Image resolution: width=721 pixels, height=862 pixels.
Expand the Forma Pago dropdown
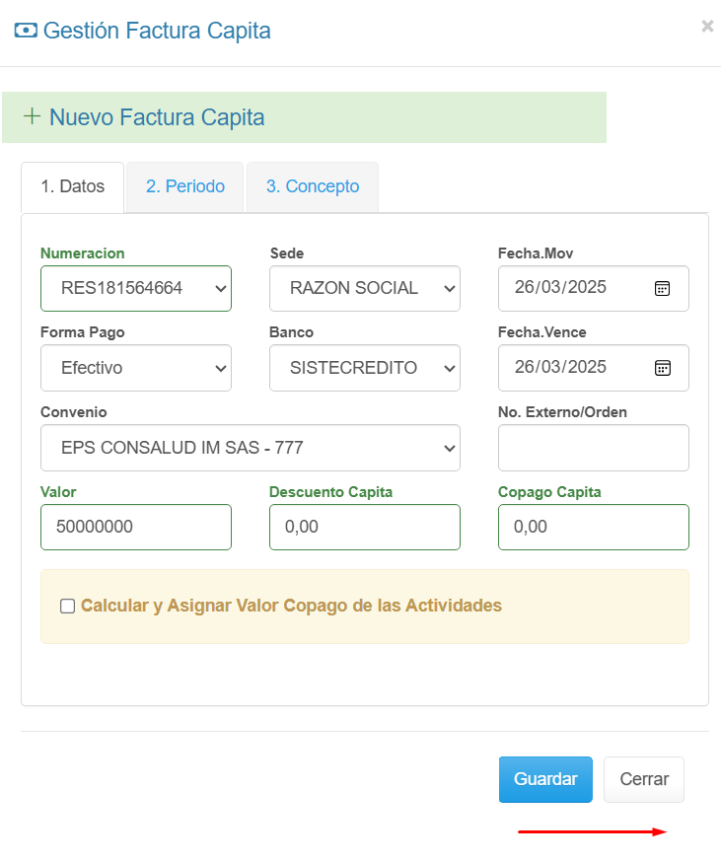136,368
